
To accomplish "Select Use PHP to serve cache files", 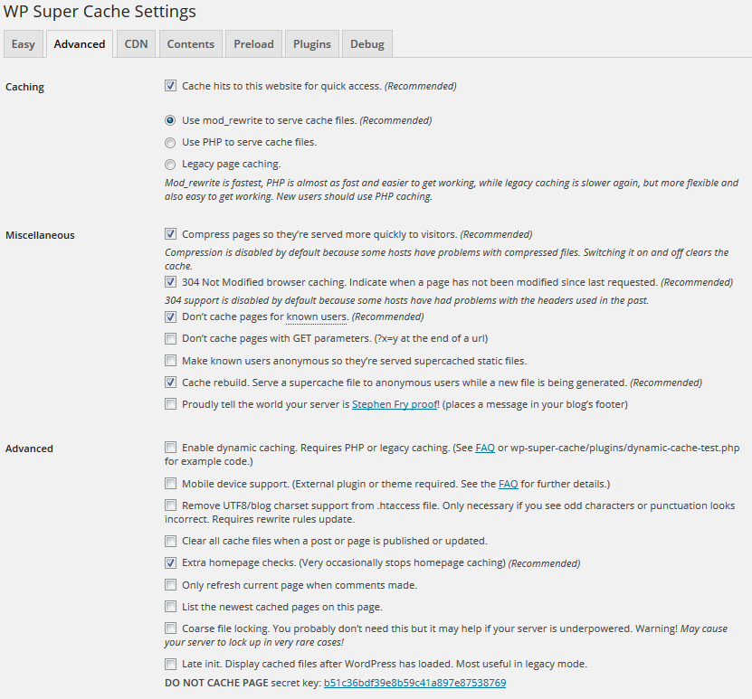I will (170, 143).
